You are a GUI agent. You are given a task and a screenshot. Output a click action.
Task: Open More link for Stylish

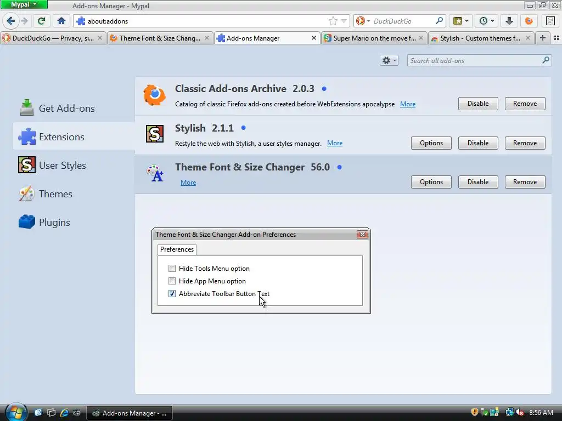click(x=335, y=143)
